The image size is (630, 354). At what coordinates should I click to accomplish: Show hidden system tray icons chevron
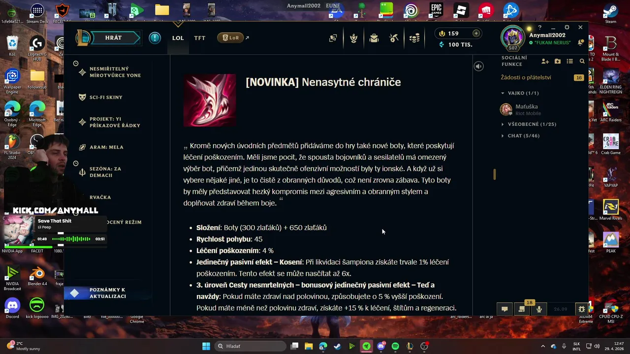click(543, 346)
